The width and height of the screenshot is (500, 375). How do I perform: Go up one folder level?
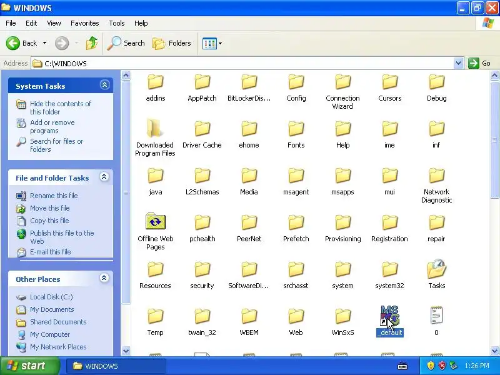[x=92, y=43]
